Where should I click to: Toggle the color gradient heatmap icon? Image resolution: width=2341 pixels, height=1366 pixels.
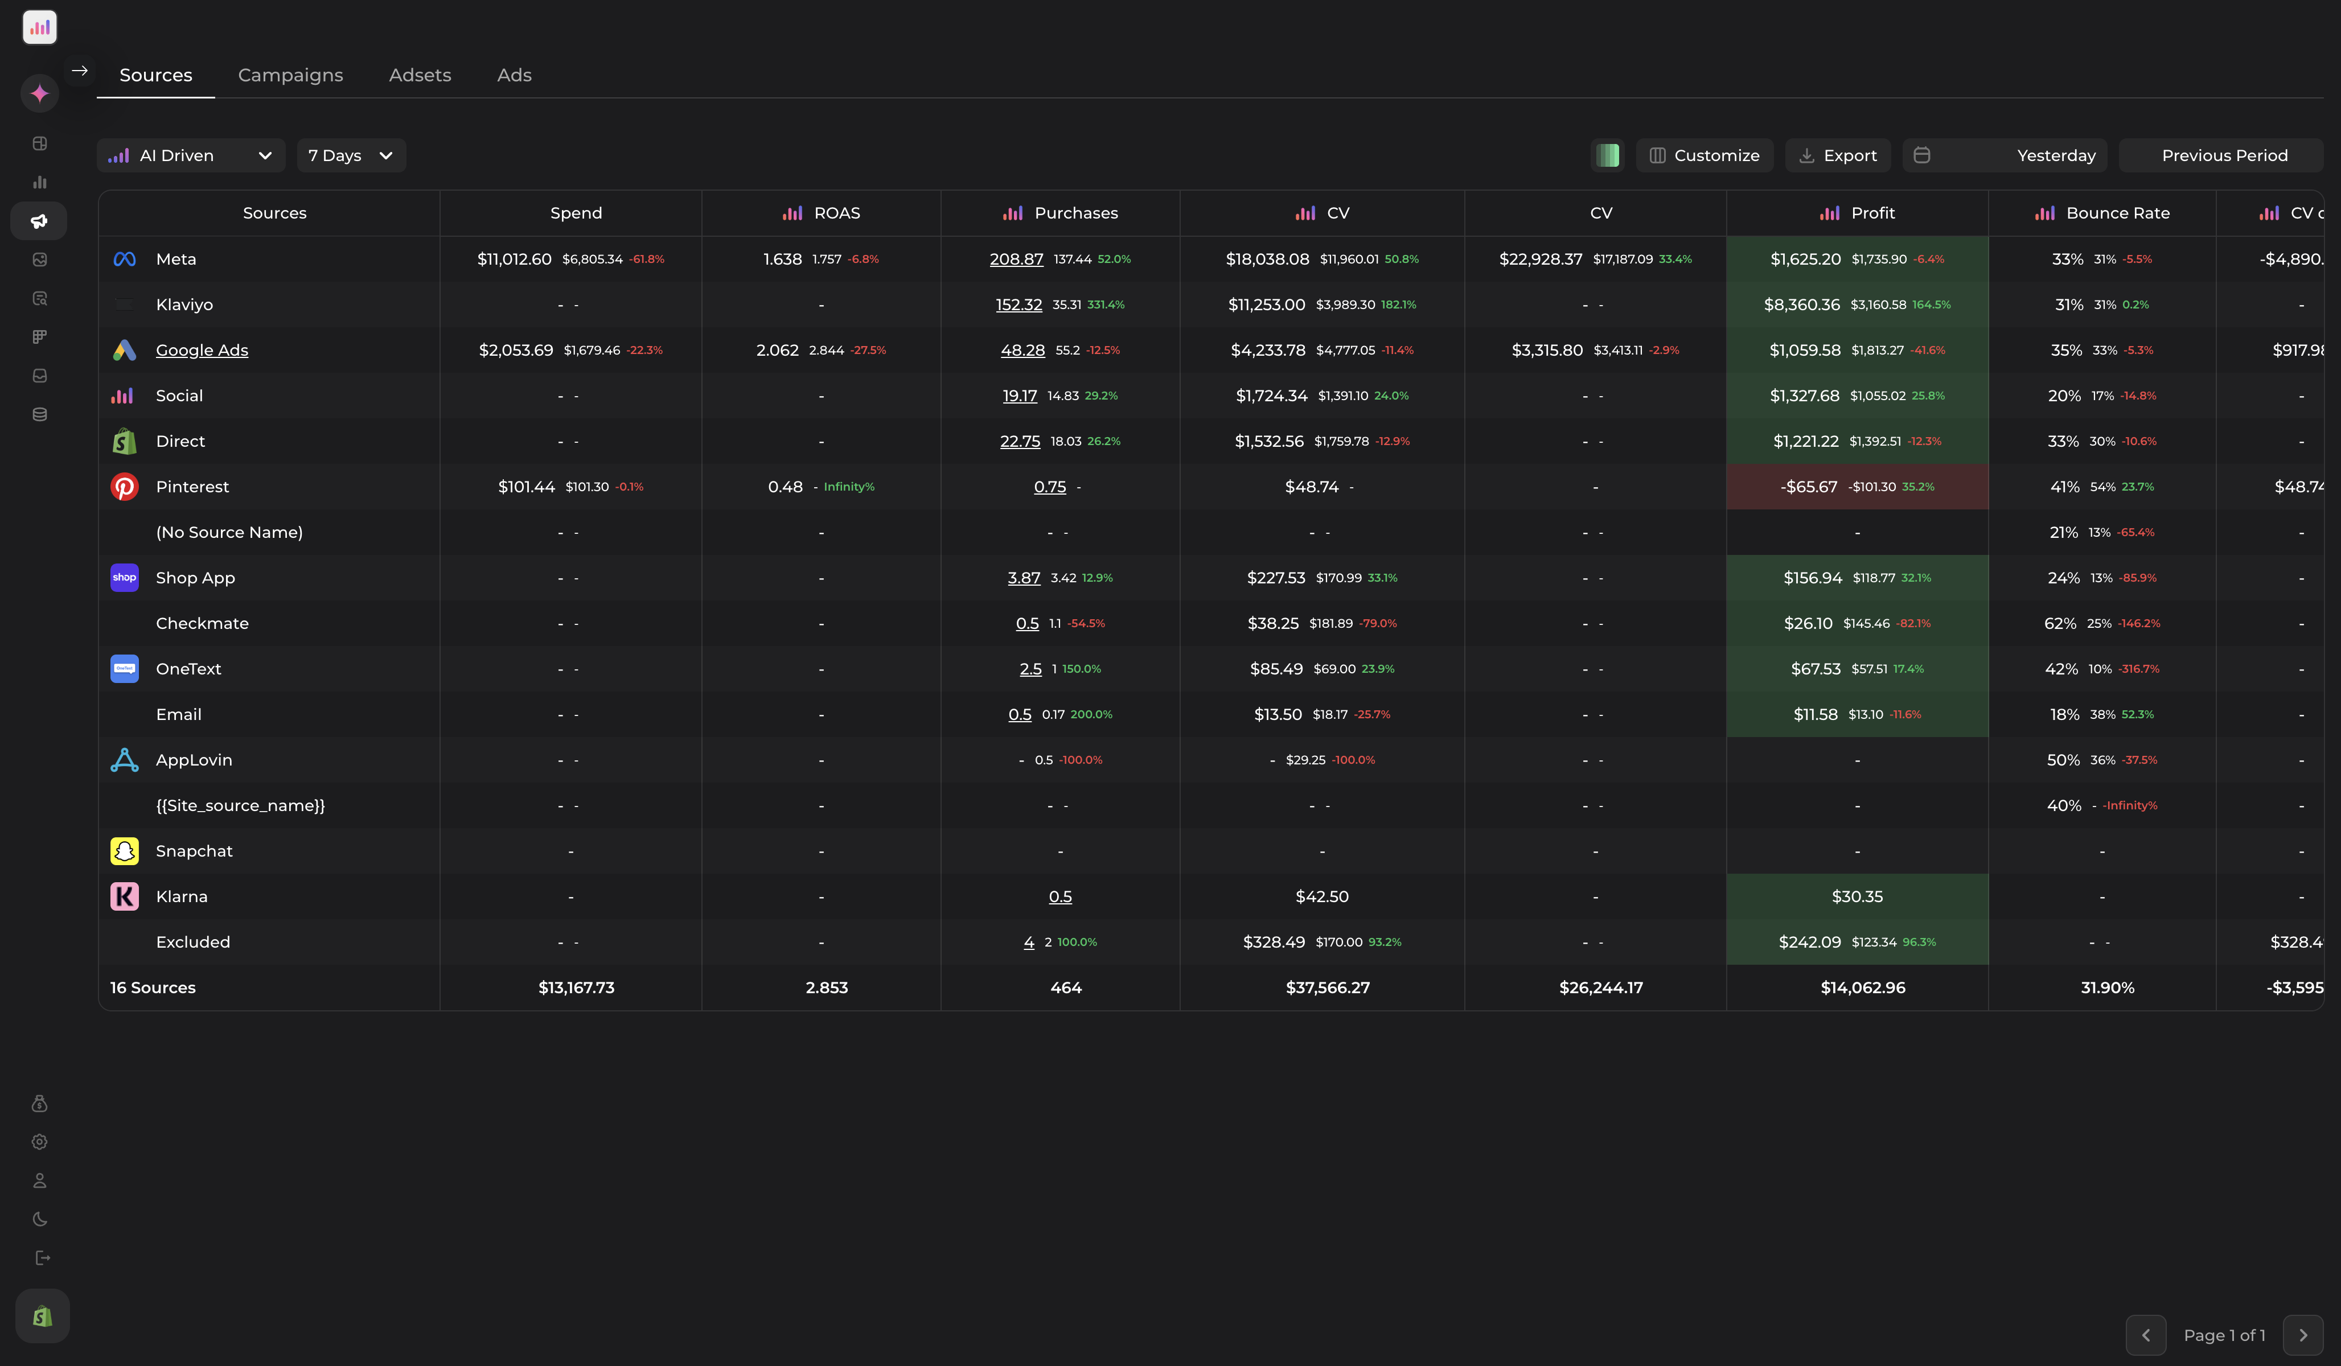pos(1607,155)
